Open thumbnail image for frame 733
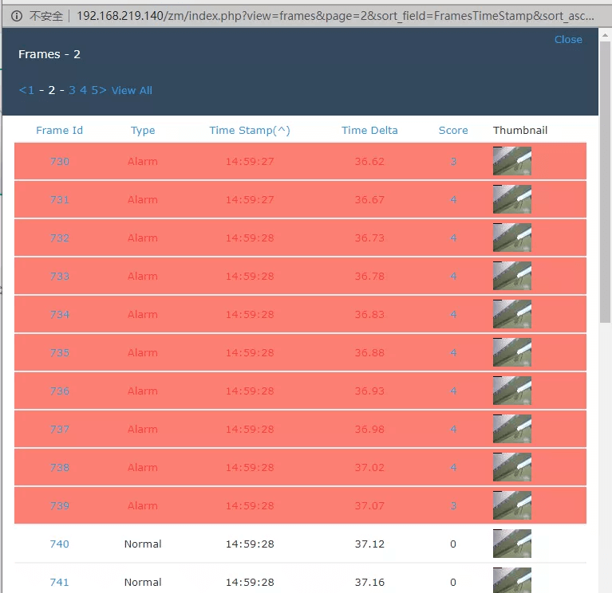This screenshot has width=612, height=593. 511,276
